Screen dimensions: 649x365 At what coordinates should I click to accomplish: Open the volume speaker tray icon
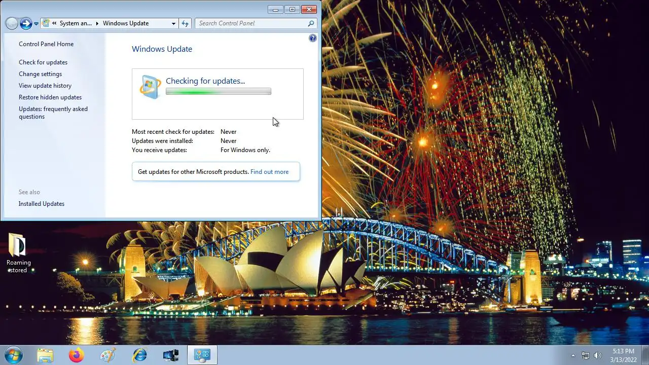(598, 355)
